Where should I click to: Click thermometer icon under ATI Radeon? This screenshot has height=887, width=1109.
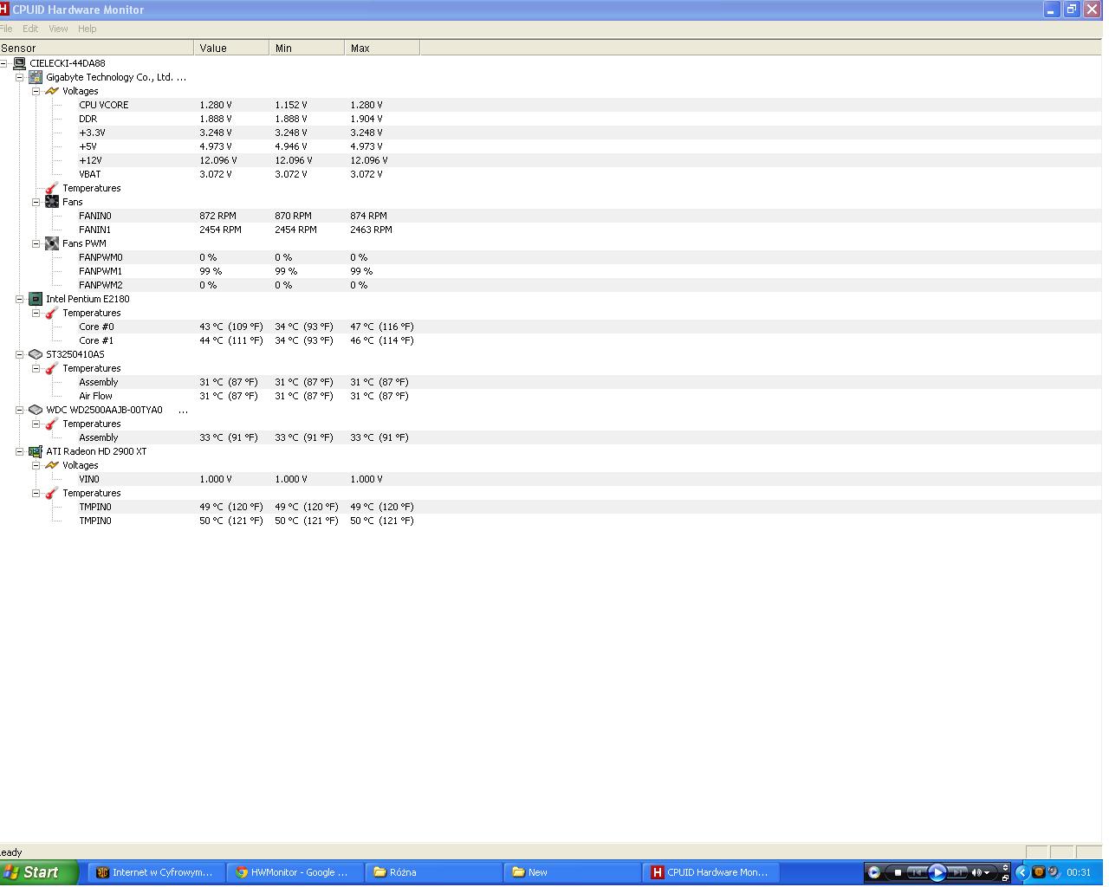click(52, 493)
